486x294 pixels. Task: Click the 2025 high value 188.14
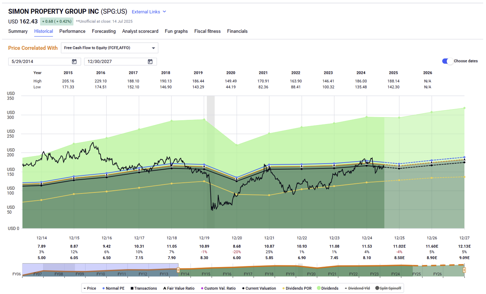pos(393,81)
